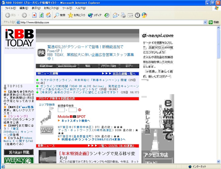Print the page with printer icon

[123, 15]
